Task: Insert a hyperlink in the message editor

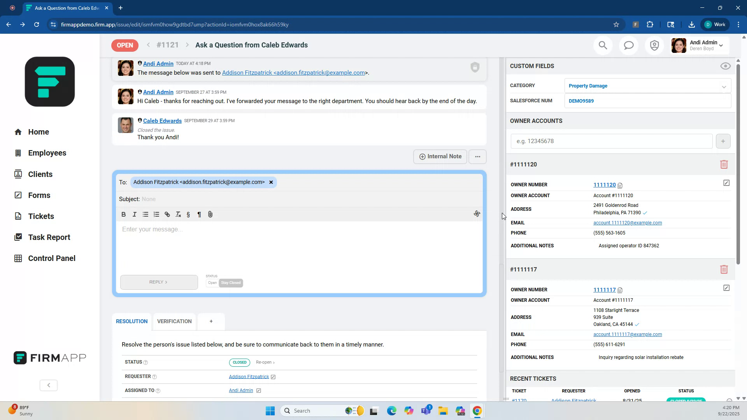Action: coord(167,214)
